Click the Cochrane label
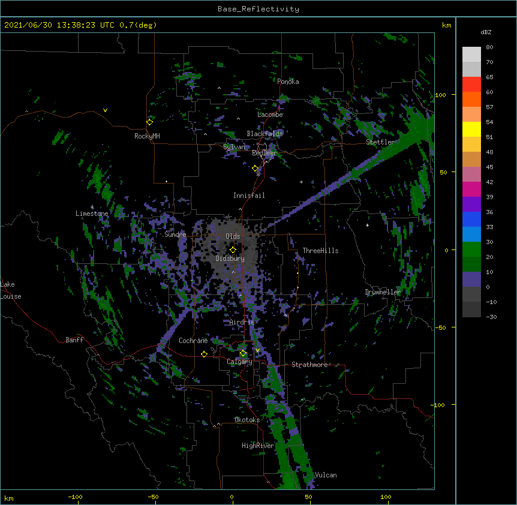The height and width of the screenshot is (505, 517). click(x=193, y=341)
